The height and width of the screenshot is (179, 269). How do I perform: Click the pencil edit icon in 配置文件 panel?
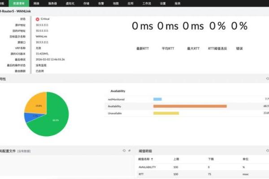pos(130,150)
